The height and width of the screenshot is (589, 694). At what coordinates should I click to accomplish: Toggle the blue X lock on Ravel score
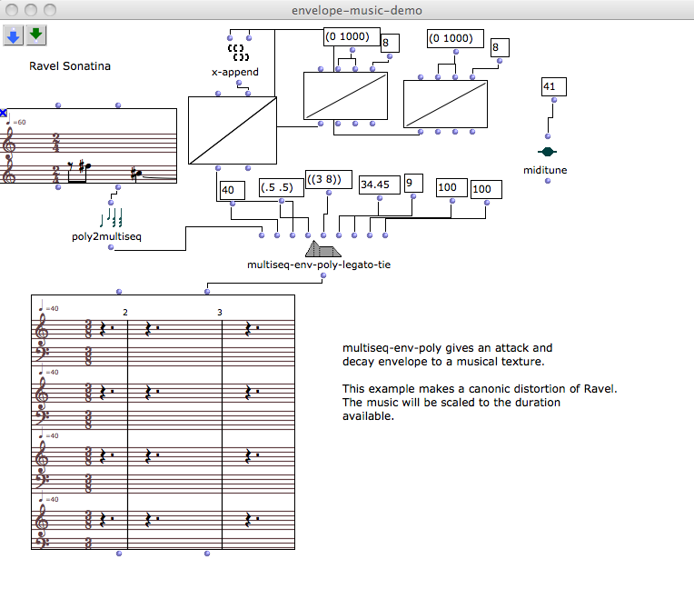[x=4, y=114]
